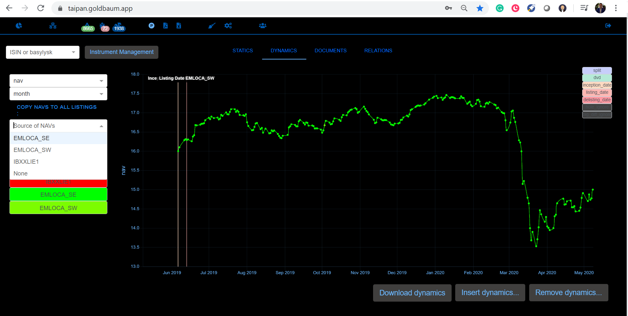Click the media control playlist icon
This screenshot has height=316, width=628.
584,8
